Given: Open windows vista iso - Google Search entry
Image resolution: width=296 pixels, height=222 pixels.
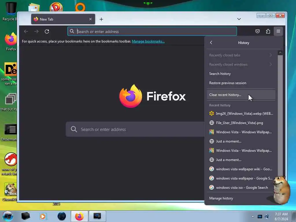Looking at the screenshot, I should tap(241, 187).
